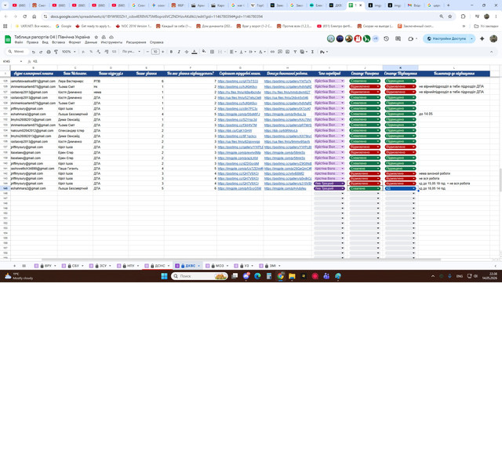Open status dropdown in row 145 column K
The height and width of the screenshot is (458, 502).
413,189
